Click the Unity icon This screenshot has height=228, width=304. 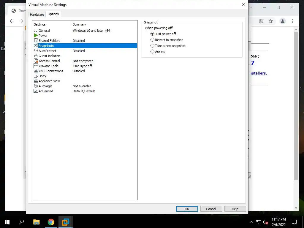click(36, 76)
